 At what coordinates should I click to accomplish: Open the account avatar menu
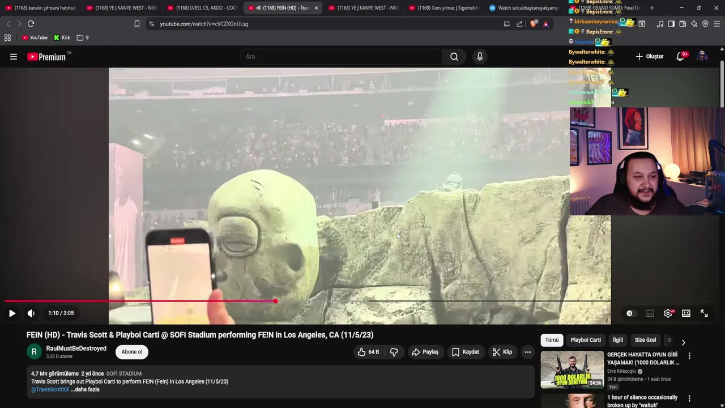[x=702, y=57]
